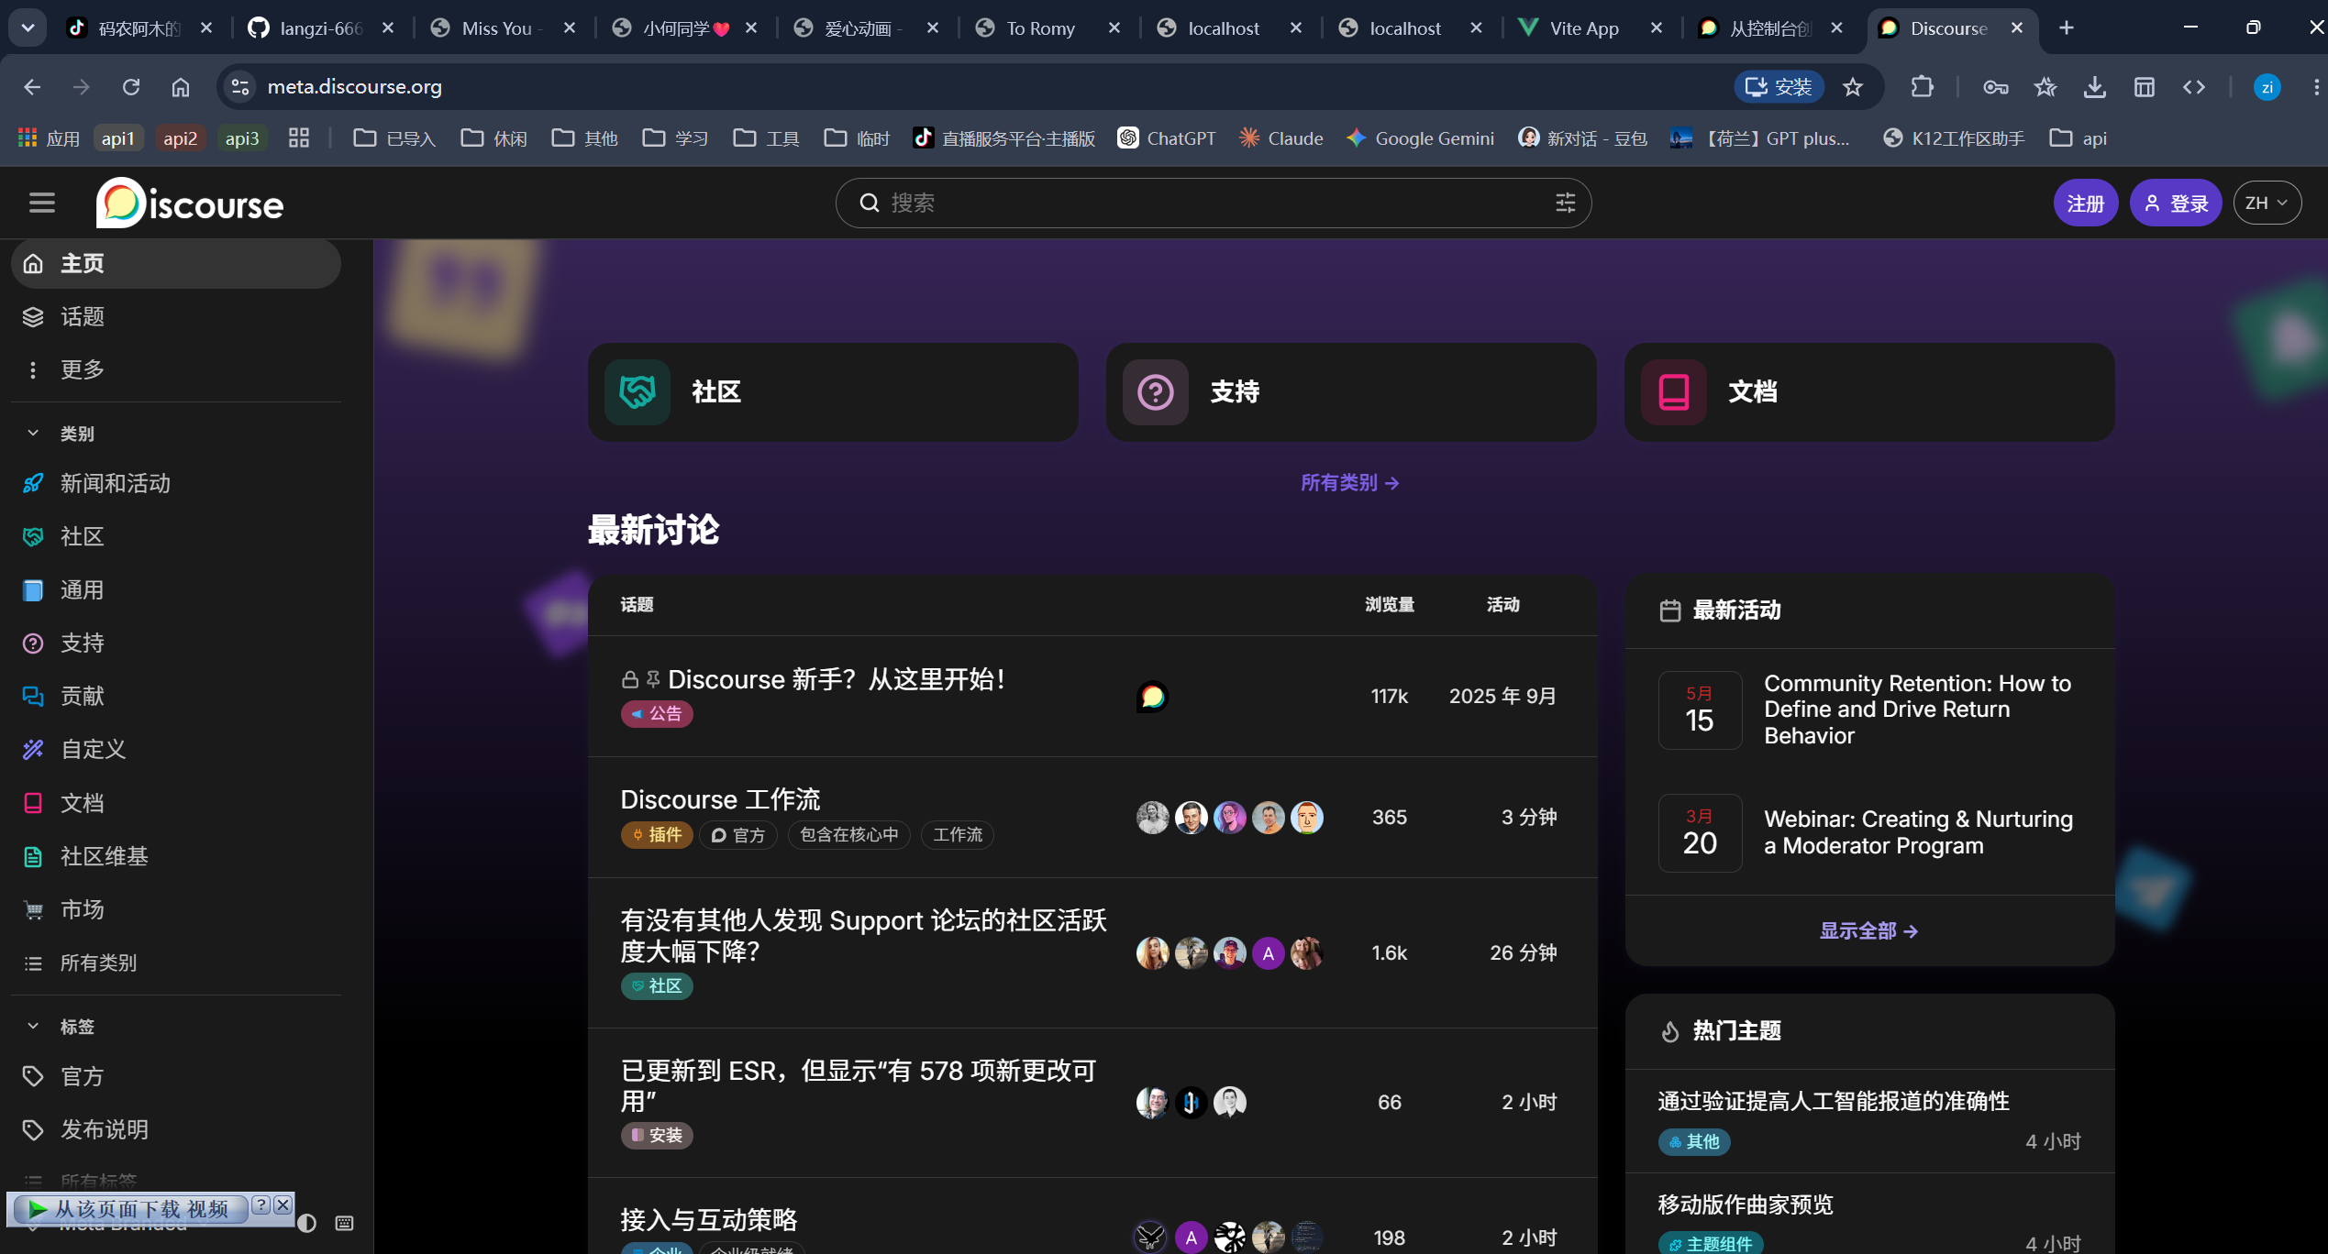Open the 文档 book card icon
Viewport: 2328px width, 1254px height.
1674,392
